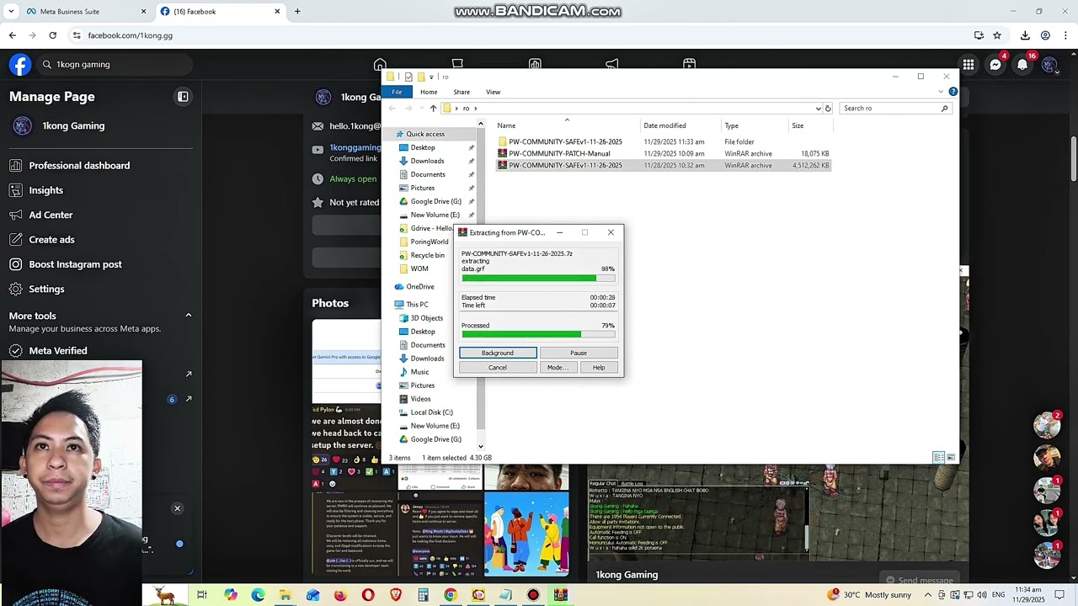The image size is (1078, 606).
Task: Open Videos folder under This PC
Action: [420, 399]
